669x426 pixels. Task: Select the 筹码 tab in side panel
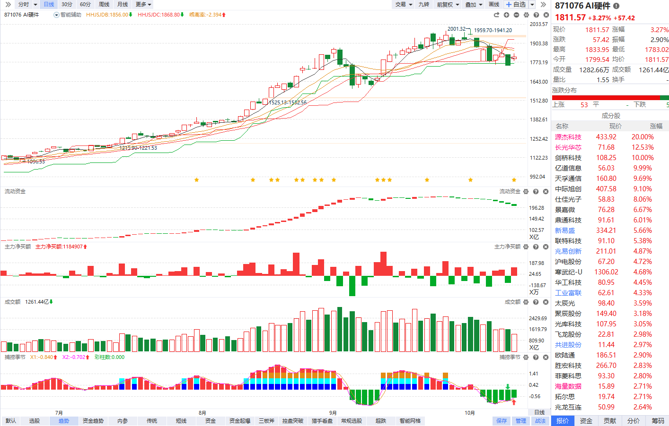pyautogui.click(x=657, y=421)
